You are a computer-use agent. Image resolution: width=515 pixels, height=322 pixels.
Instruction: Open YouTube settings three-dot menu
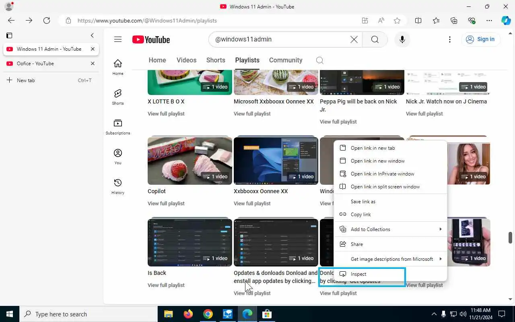tap(450, 39)
